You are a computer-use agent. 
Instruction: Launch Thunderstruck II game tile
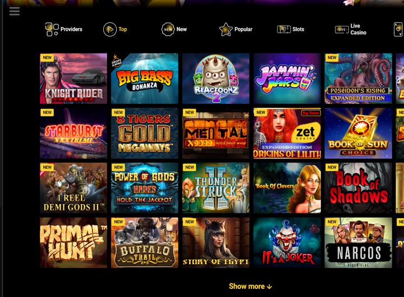click(216, 188)
